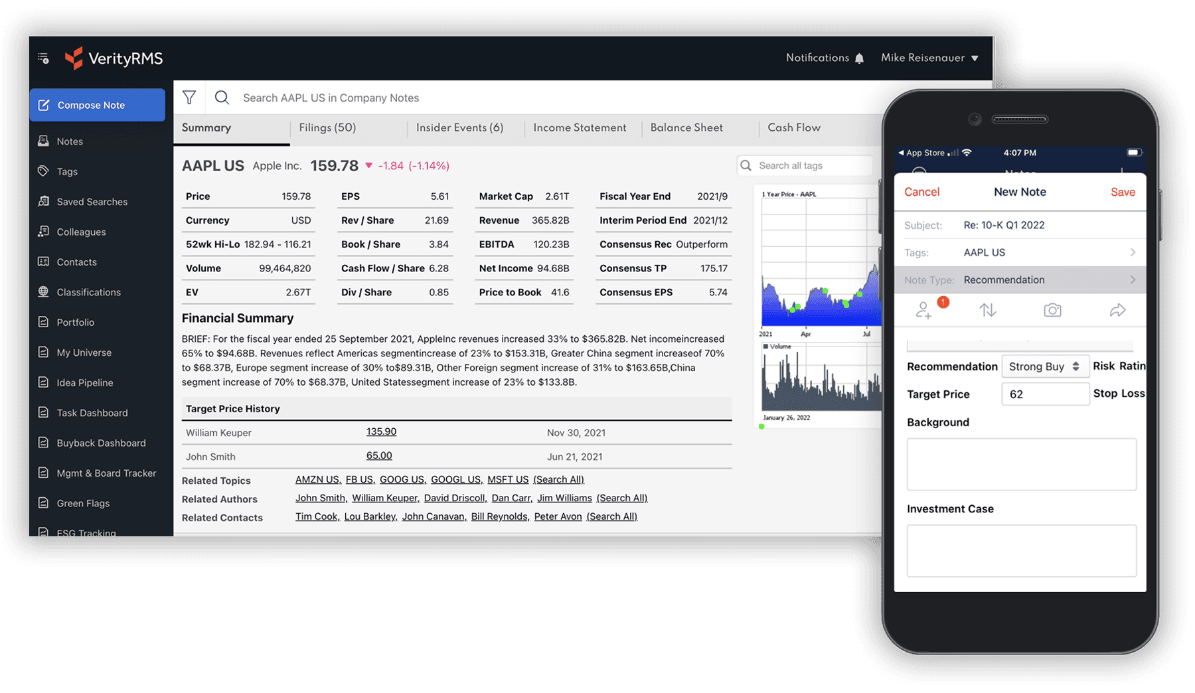The height and width of the screenshot is (693, 1195).
Task: Open the 135.90 target price link
Action: point(381,431)
